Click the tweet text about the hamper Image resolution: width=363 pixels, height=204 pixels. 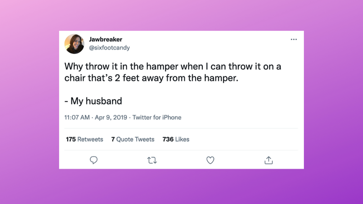tap(173, 72)
